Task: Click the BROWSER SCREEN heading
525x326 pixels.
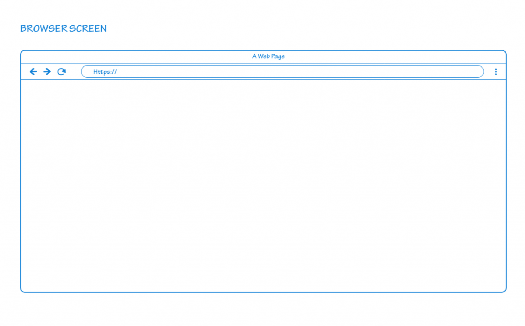Action: click(64, 29)
